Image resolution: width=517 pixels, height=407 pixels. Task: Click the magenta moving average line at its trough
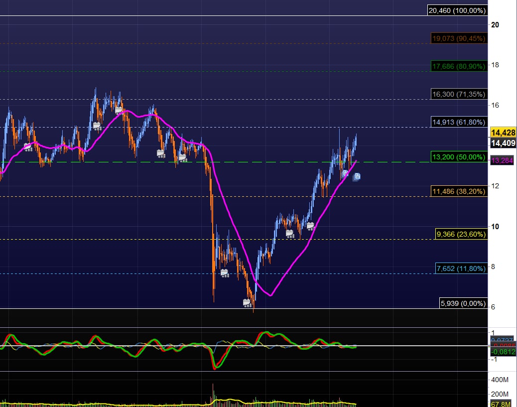270,295
